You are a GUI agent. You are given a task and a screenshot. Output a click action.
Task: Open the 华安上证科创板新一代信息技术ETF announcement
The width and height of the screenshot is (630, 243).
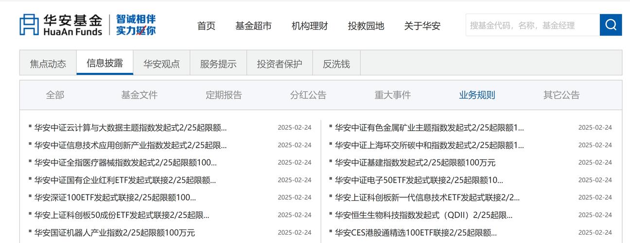[x=427, y=198]
